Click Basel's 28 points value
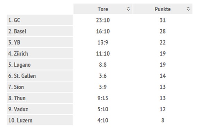Screen dimensions: 202x130 point(162,31)
